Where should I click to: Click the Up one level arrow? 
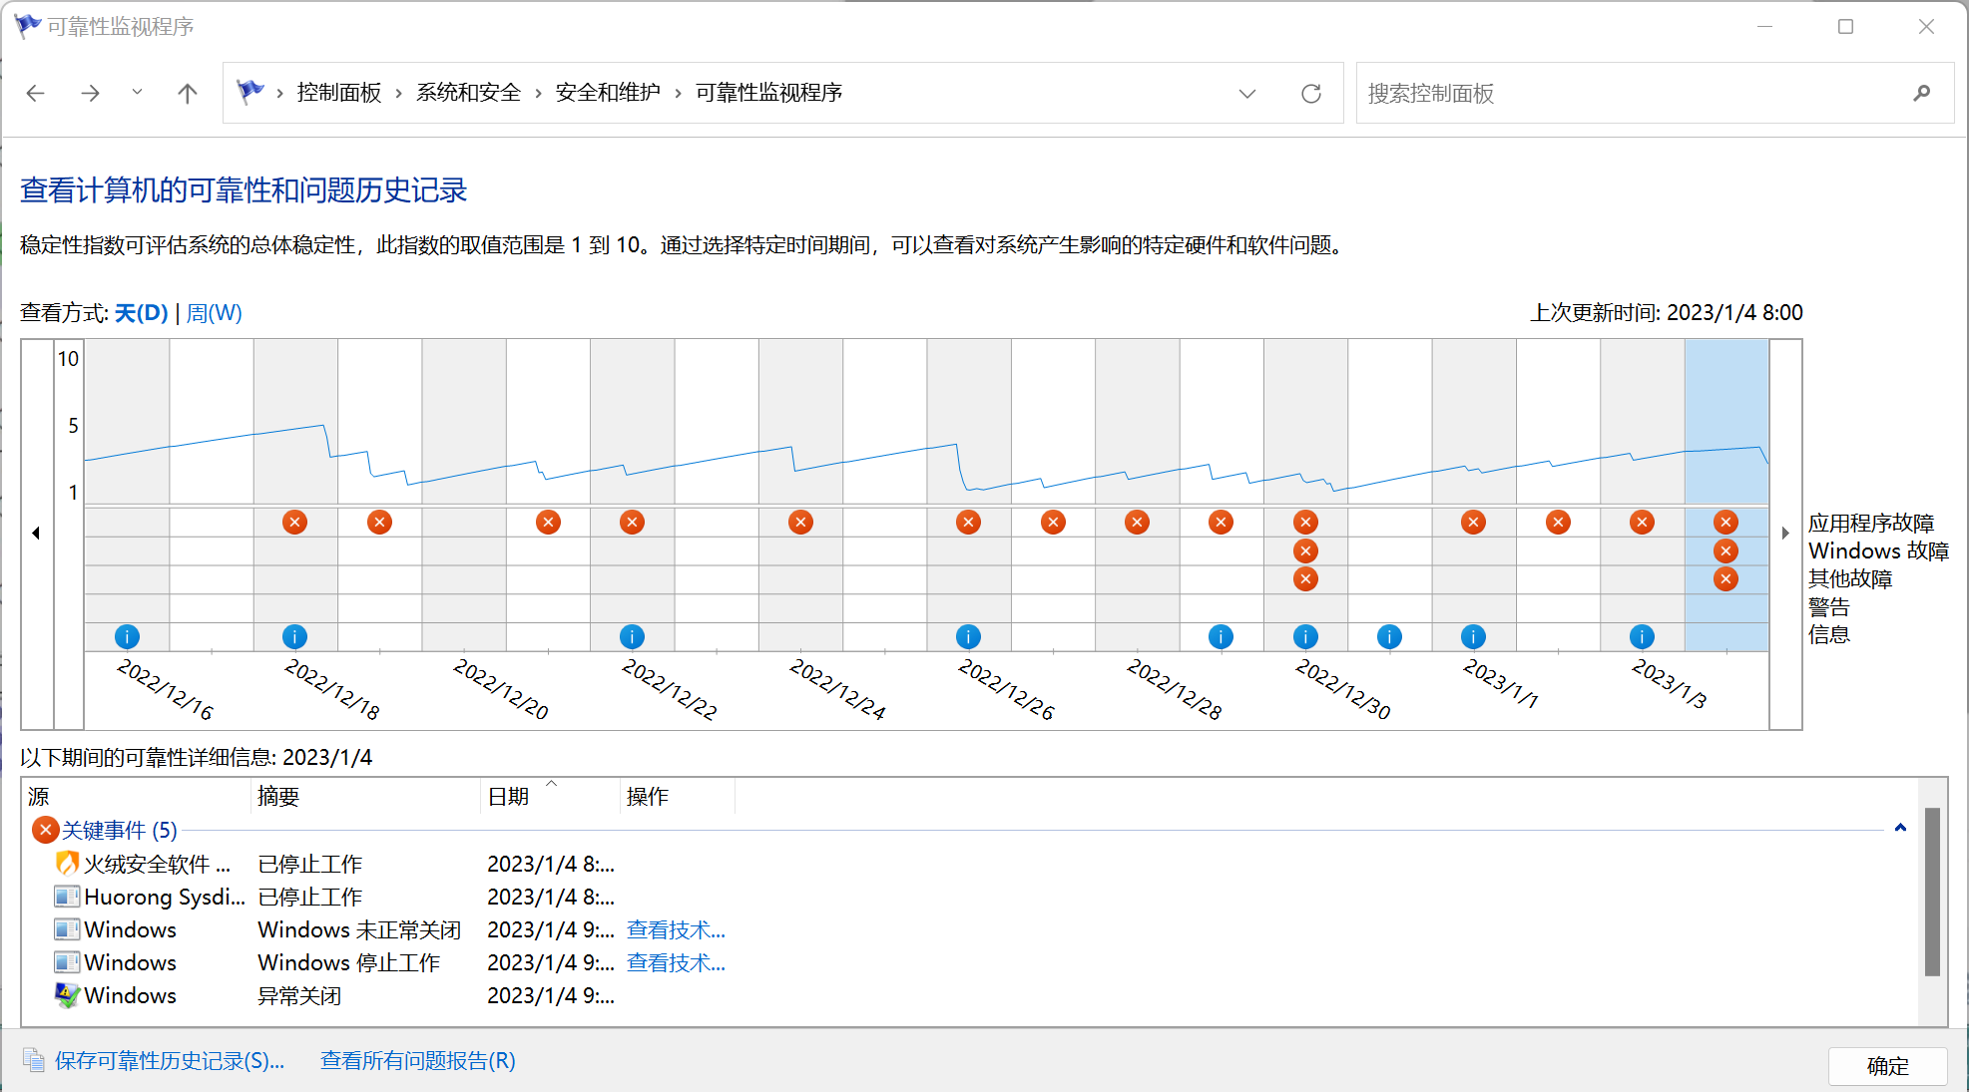click(187, 94)
